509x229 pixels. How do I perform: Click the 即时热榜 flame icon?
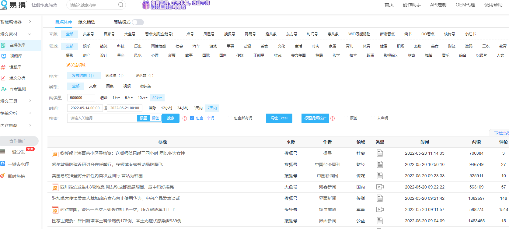(x=2, y=176)
